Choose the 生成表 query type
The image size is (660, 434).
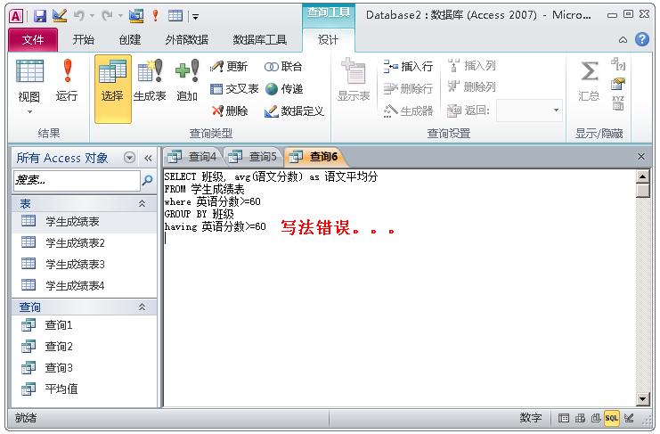tap(150, 81)
